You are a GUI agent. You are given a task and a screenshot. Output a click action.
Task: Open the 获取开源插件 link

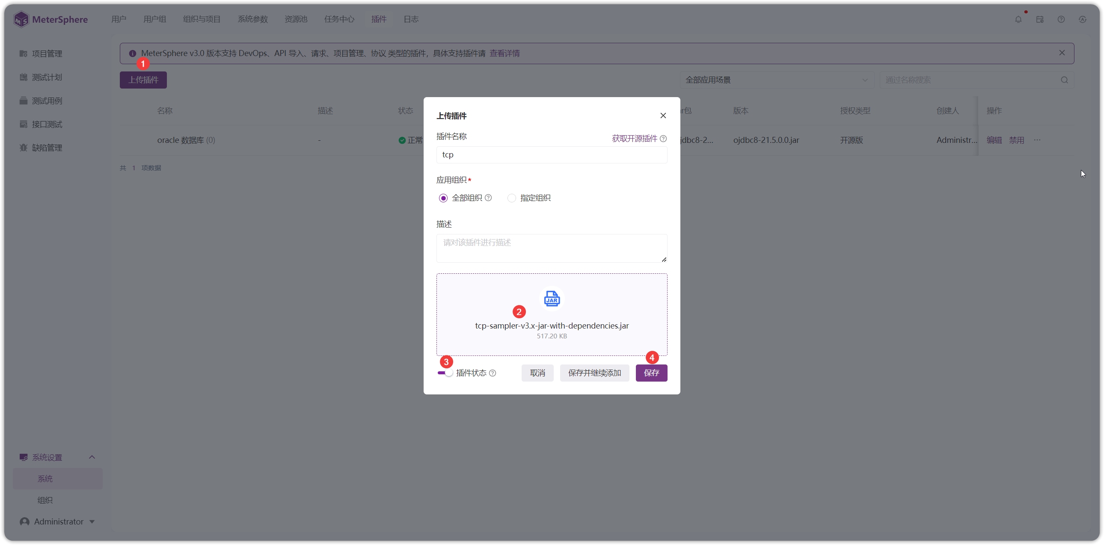[634, 139]
